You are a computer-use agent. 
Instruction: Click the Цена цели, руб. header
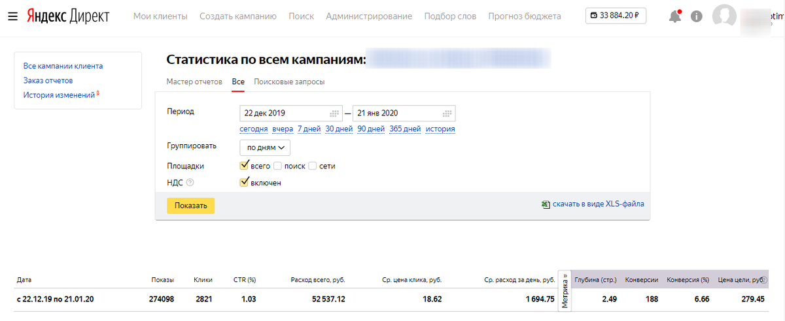[741, 281]
